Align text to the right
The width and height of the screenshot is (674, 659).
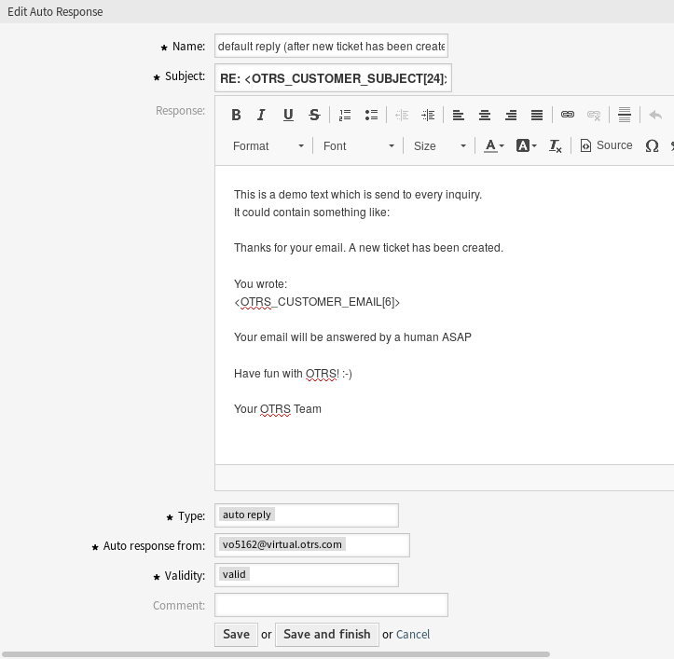[x=511, y=115]
